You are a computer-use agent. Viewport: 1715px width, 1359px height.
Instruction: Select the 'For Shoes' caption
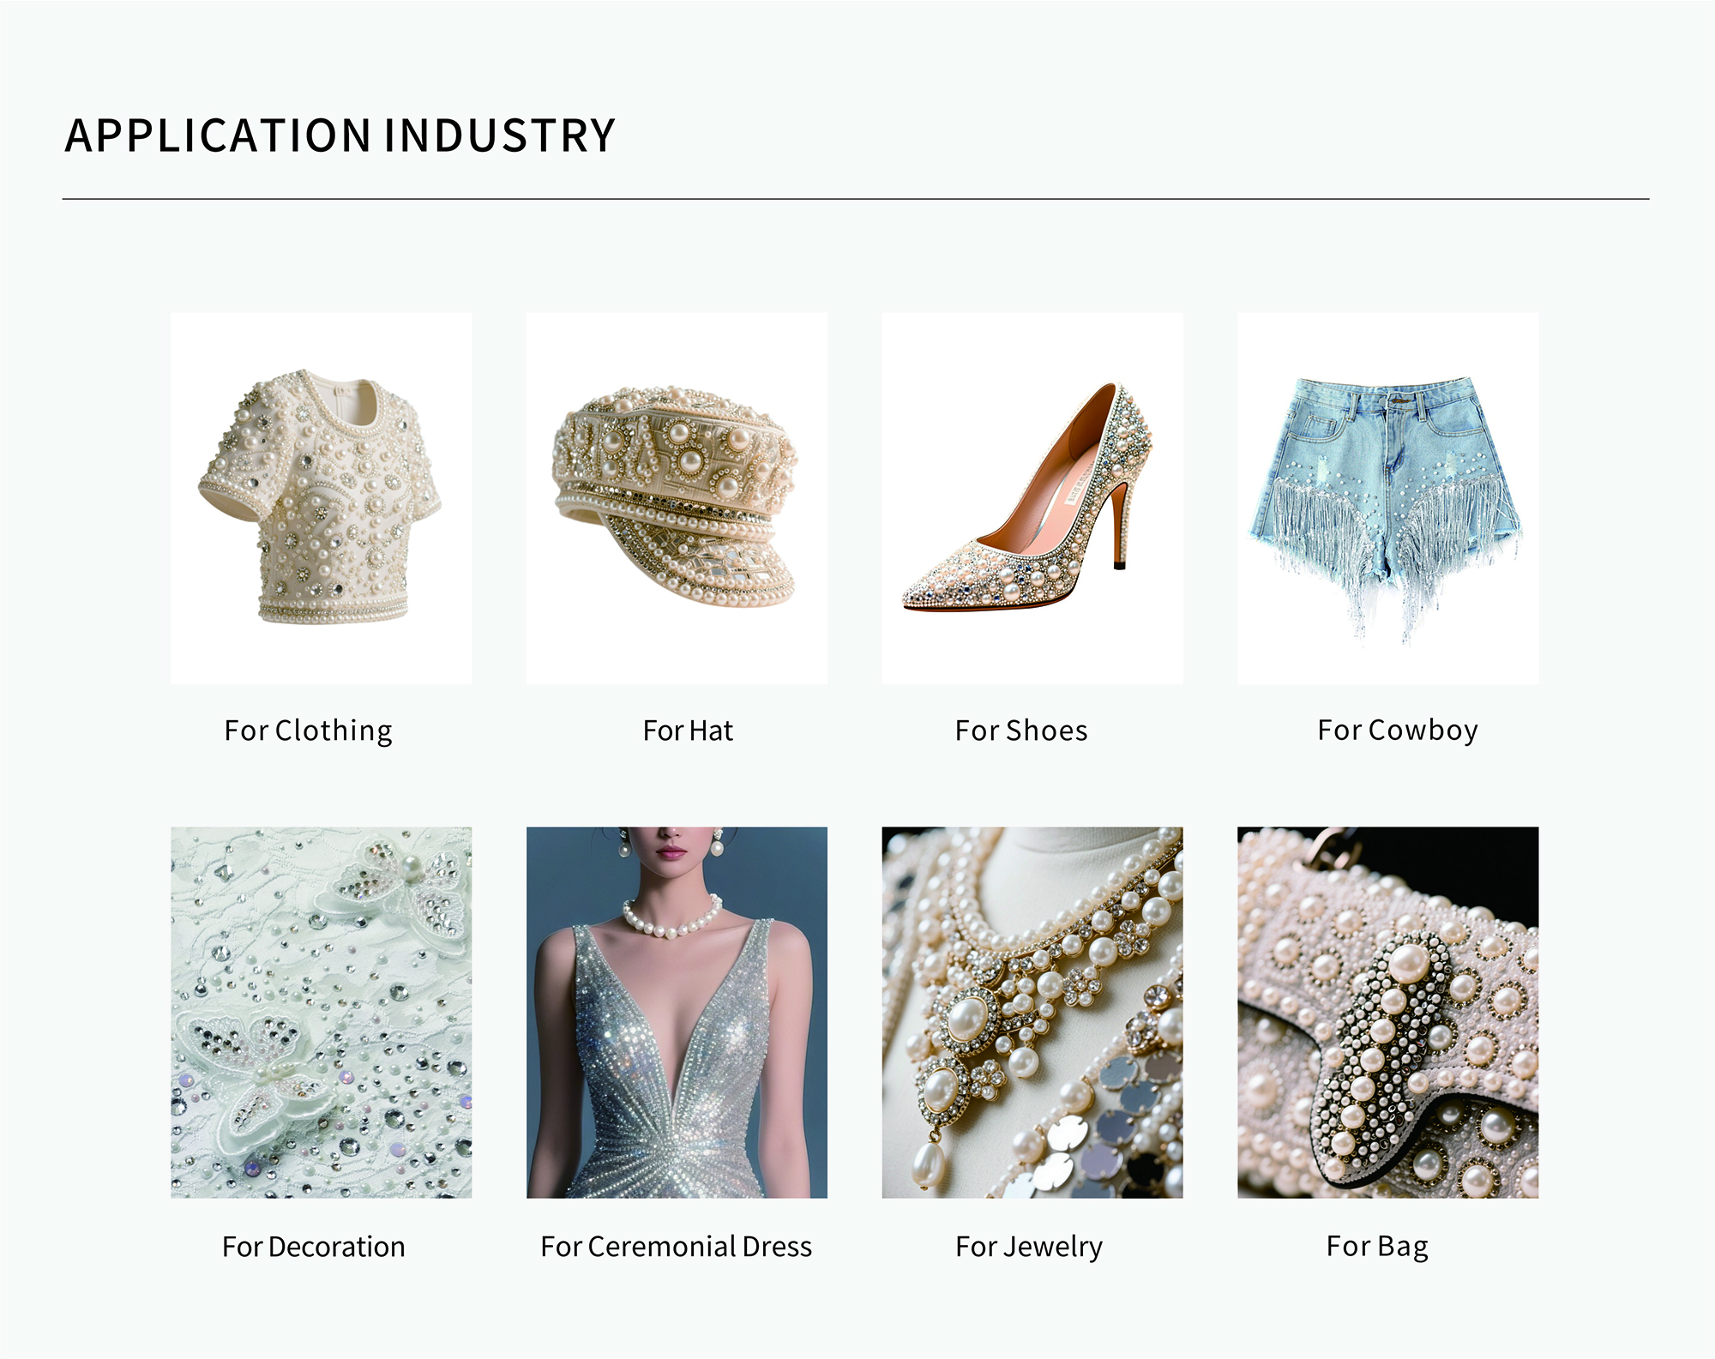tap(1021, 731)
